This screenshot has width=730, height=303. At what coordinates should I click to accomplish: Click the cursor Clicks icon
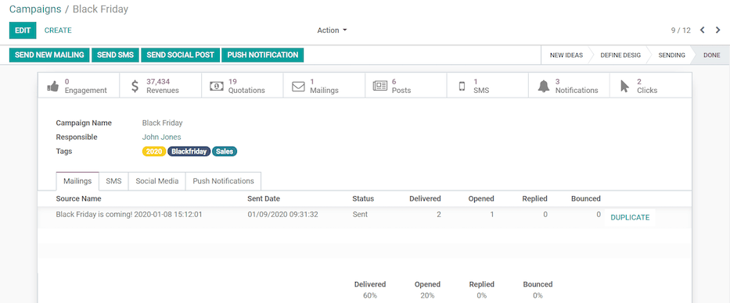pyautogui.click(x=625, y=87)
